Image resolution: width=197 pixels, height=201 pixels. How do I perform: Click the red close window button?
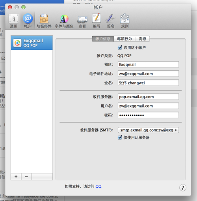click(x=10, y=7)
